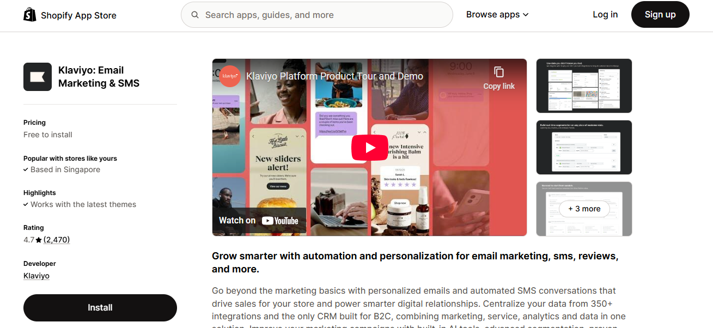Click the Sign up button
This screenshot has height=328, width=713.
[660, 15]
